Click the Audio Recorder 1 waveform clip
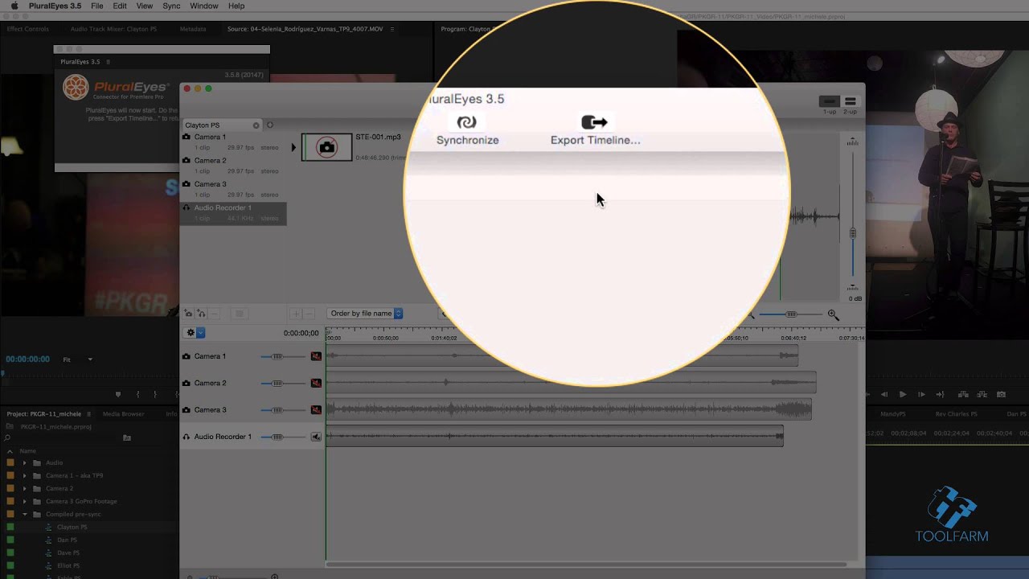The height and width of the screenshot is (579, 1029). point(555,437)
